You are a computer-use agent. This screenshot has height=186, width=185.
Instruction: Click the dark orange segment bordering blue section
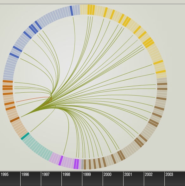(8, 81)
